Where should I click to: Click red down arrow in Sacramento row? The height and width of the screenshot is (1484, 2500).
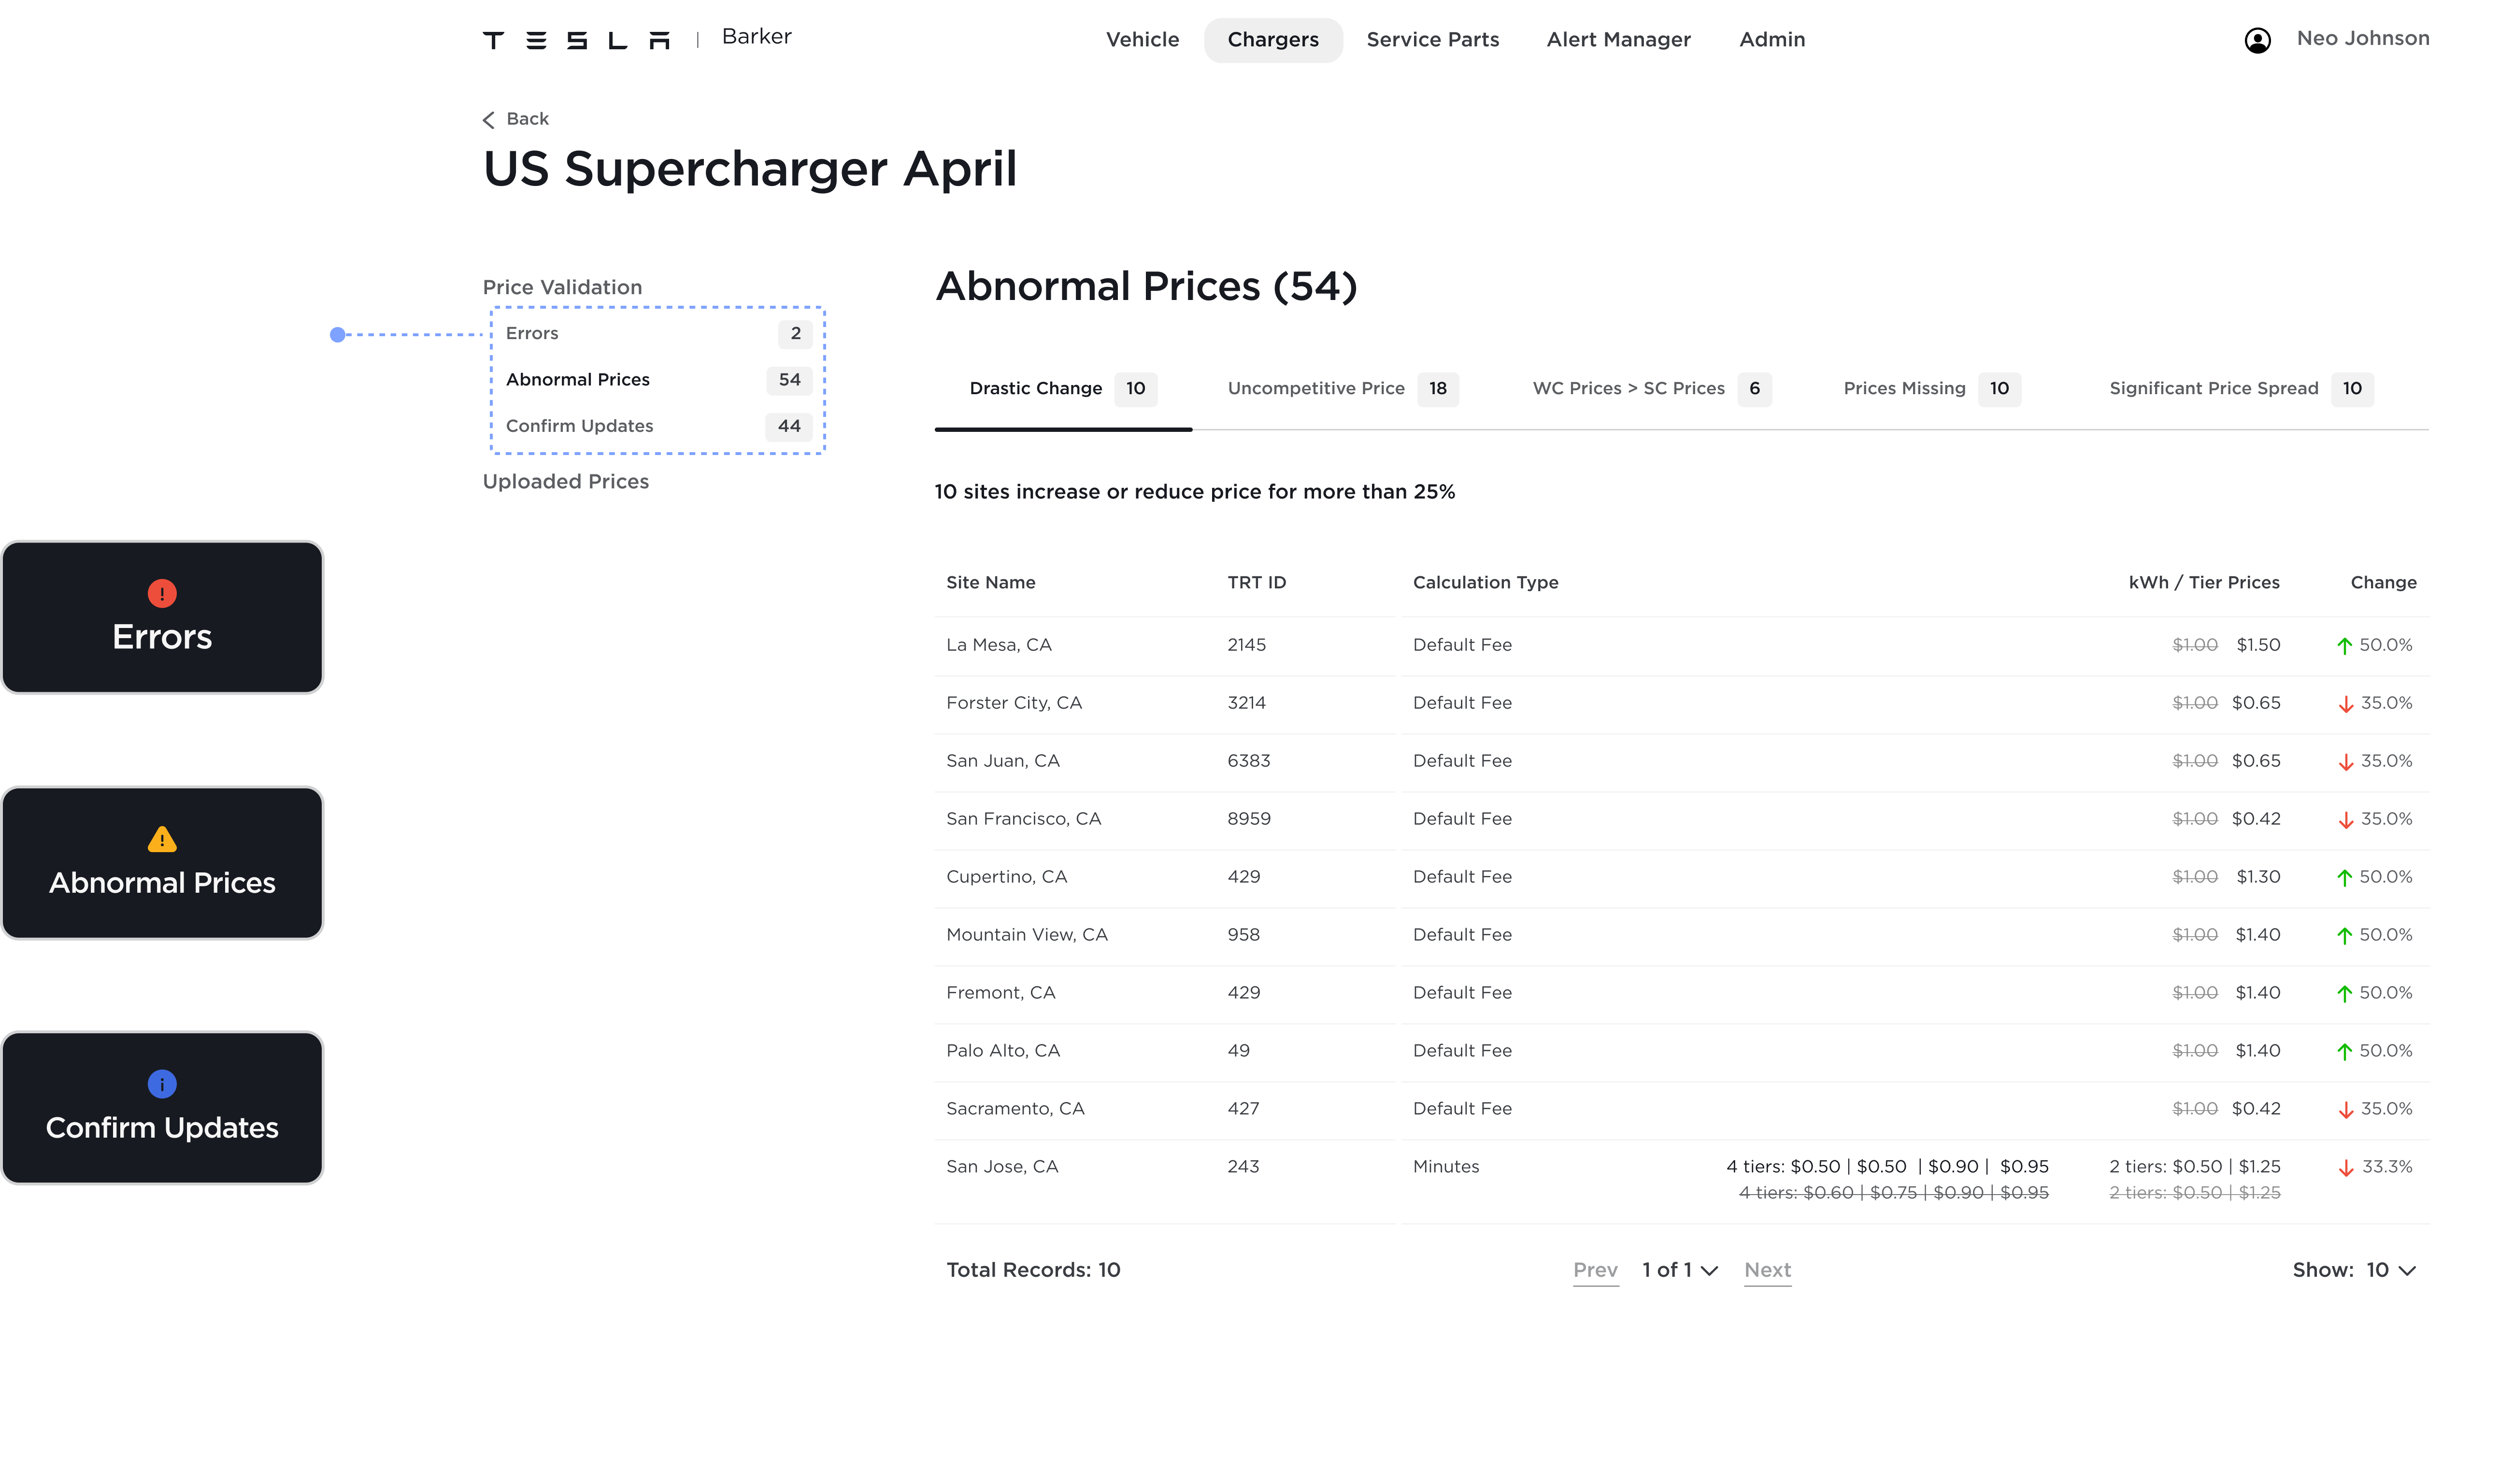2346,1110
